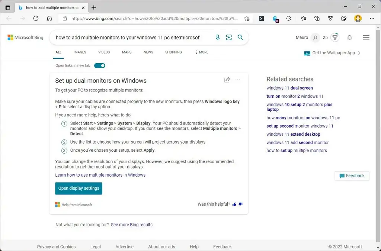Share the answer using the share icon

click(x=227, y=80)
